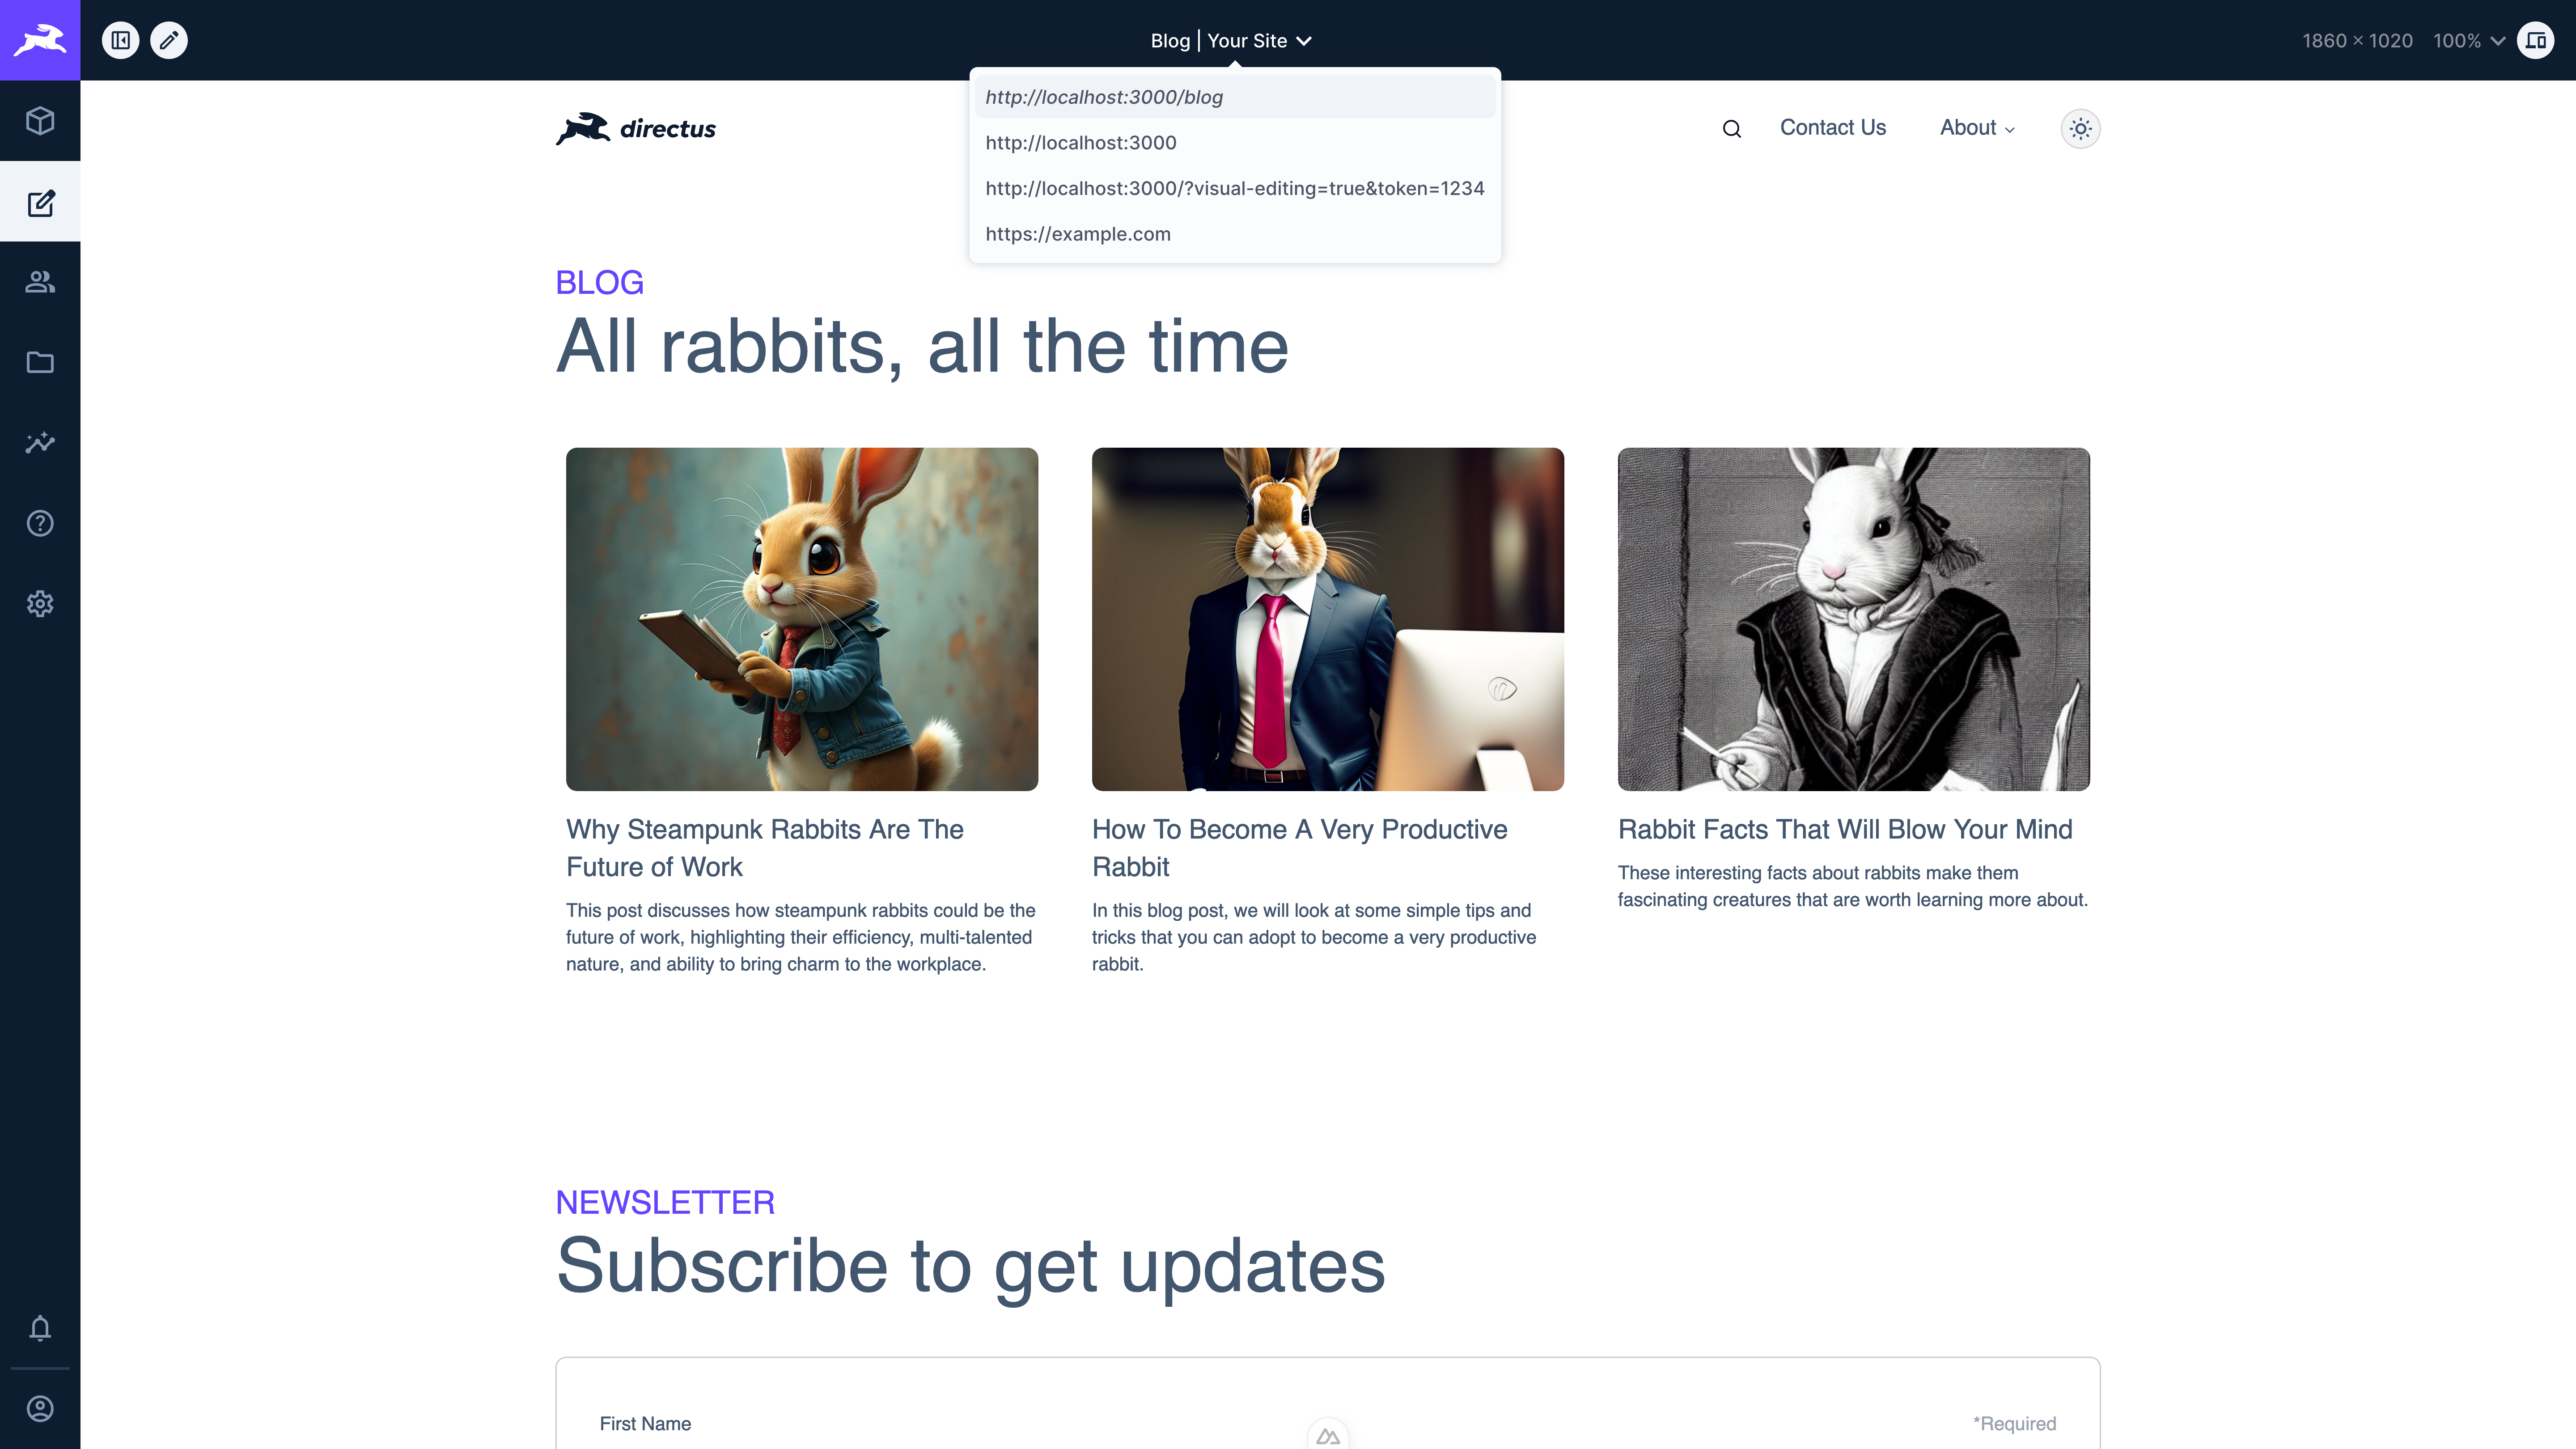Toggle the sidebar collapse control
Image resolution: width=2576 pixels, height=1449 pixels.
point(121,40)
